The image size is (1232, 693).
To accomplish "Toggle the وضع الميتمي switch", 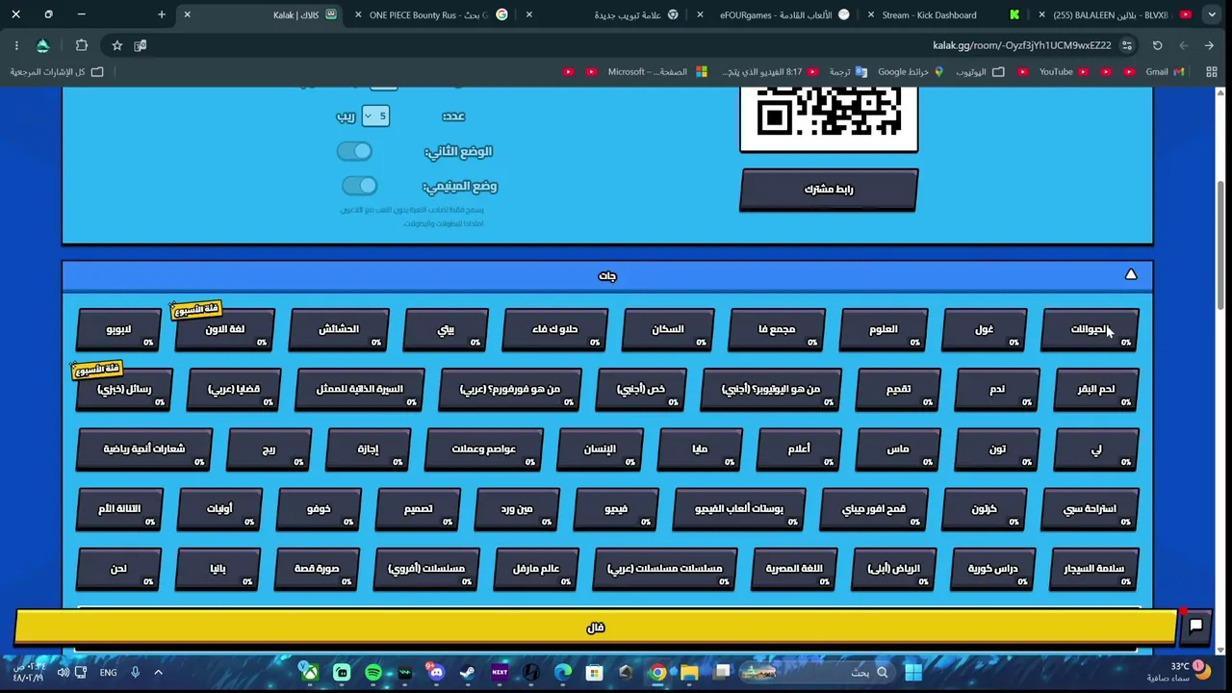I will [x=359, y=186].
